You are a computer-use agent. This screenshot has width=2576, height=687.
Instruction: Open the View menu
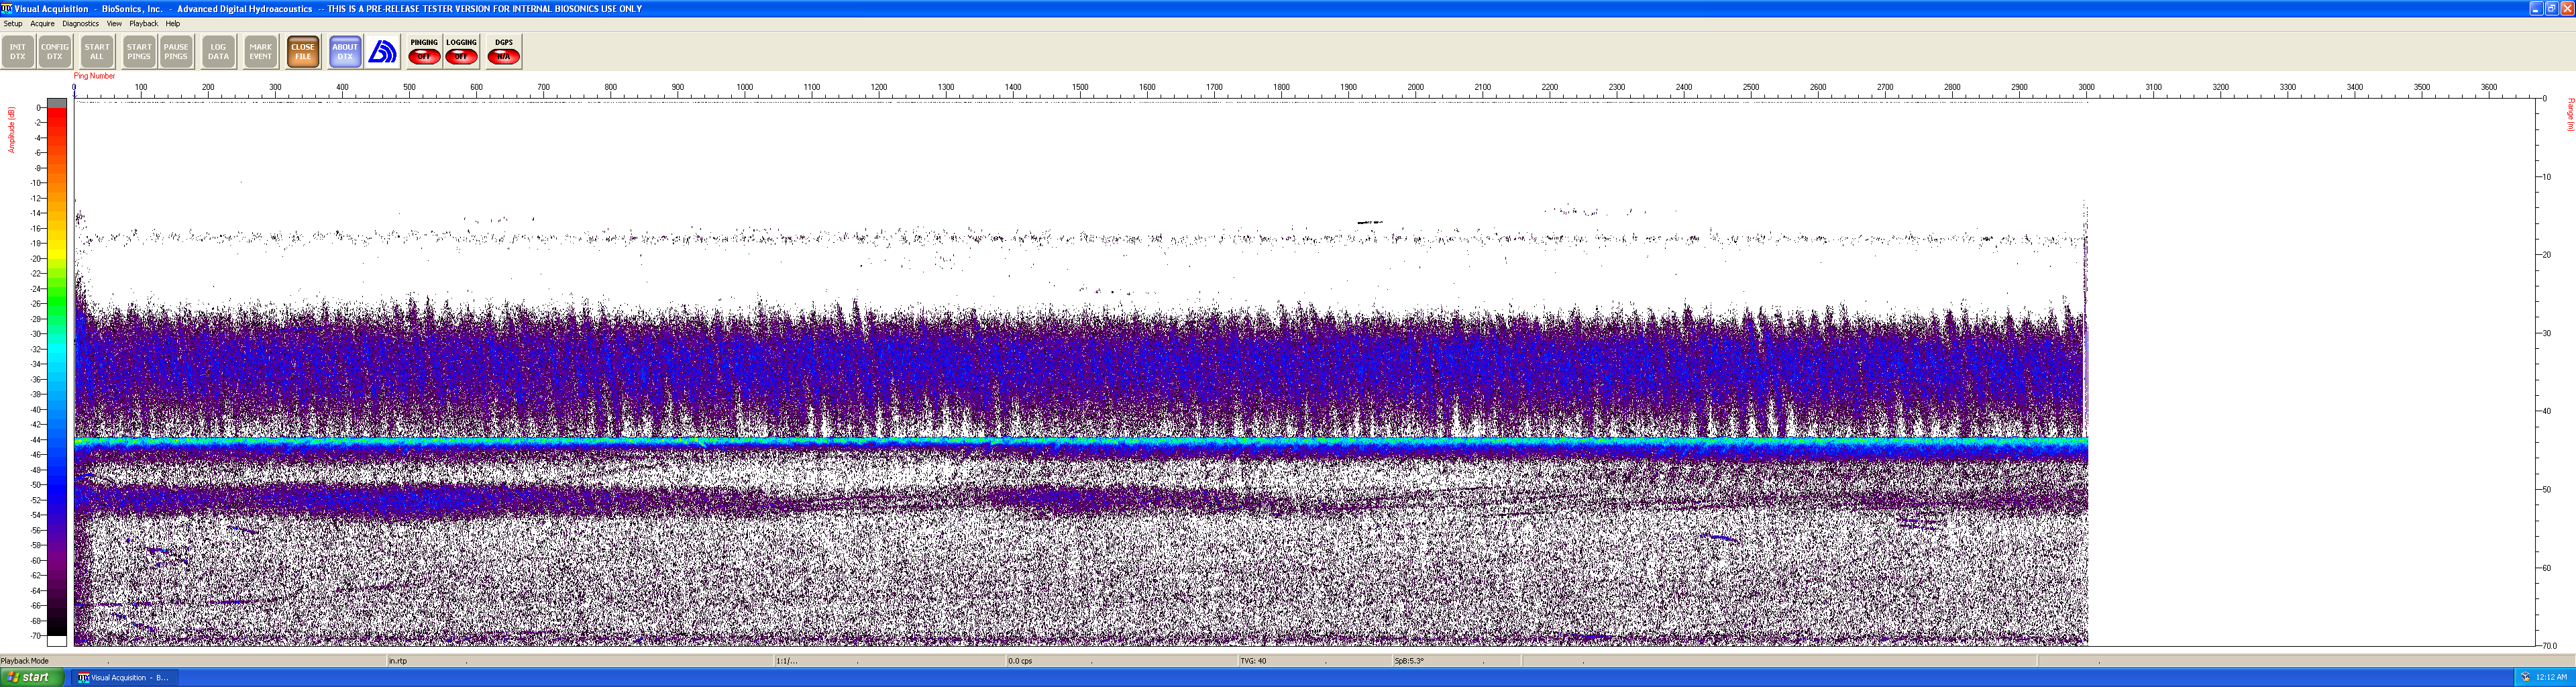[x=114, y=23]
